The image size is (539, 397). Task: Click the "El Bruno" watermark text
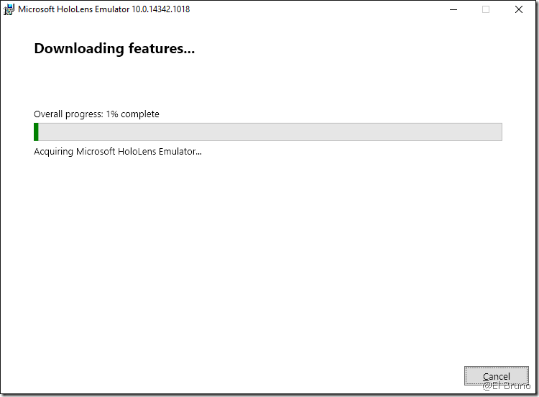click(x=507, y=386)
